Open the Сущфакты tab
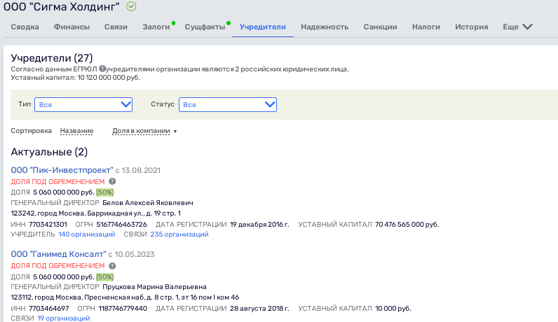 click(205, 27)
